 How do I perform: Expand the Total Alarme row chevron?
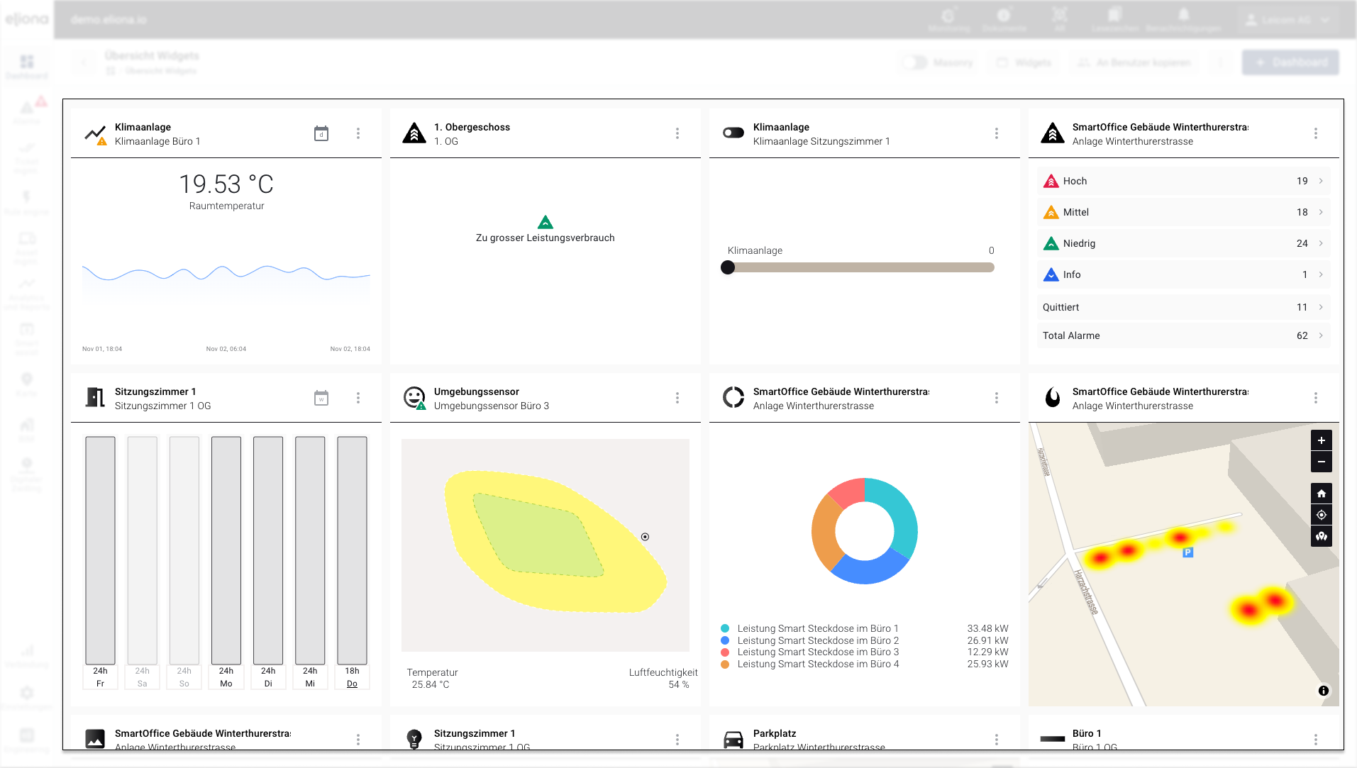[x=1321, y=335]
